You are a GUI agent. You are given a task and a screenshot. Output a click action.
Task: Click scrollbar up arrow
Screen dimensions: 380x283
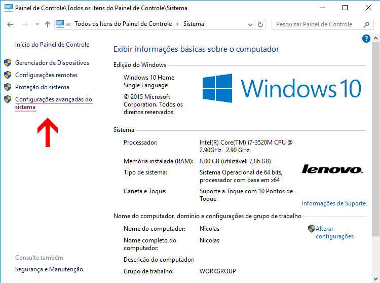(375, 38)
